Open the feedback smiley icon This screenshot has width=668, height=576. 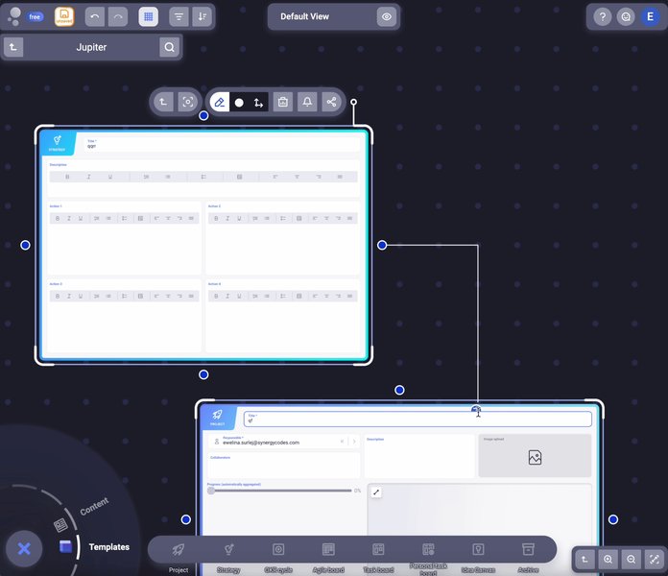[x=626, y=16]
